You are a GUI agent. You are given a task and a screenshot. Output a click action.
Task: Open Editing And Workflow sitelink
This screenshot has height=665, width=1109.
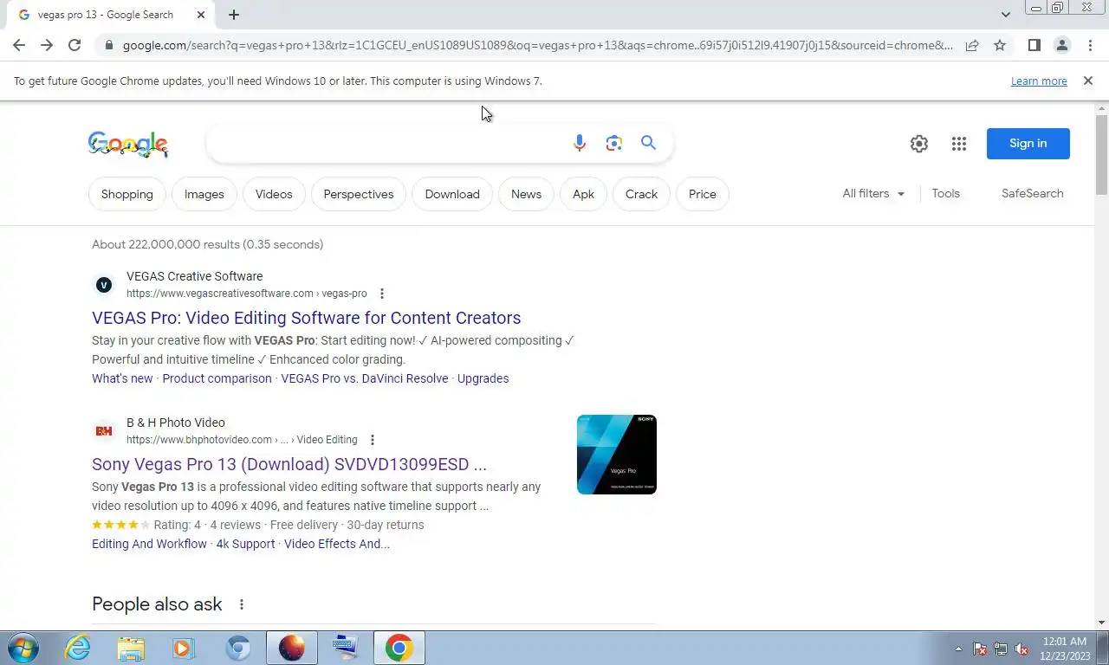[149, 544]
